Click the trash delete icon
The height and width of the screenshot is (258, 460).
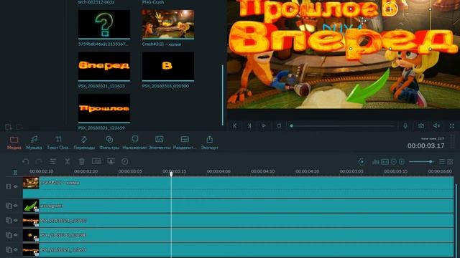pyautogui.click(x=81, y=161)
